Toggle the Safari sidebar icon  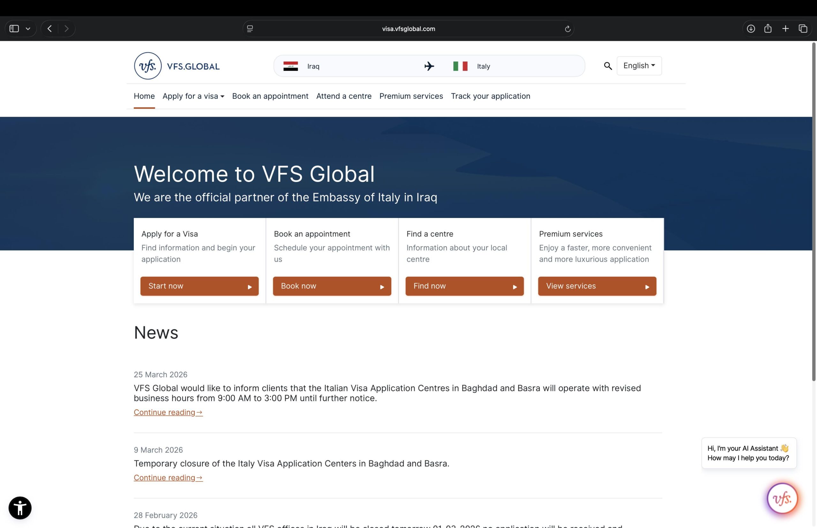[x=14, y=28]
